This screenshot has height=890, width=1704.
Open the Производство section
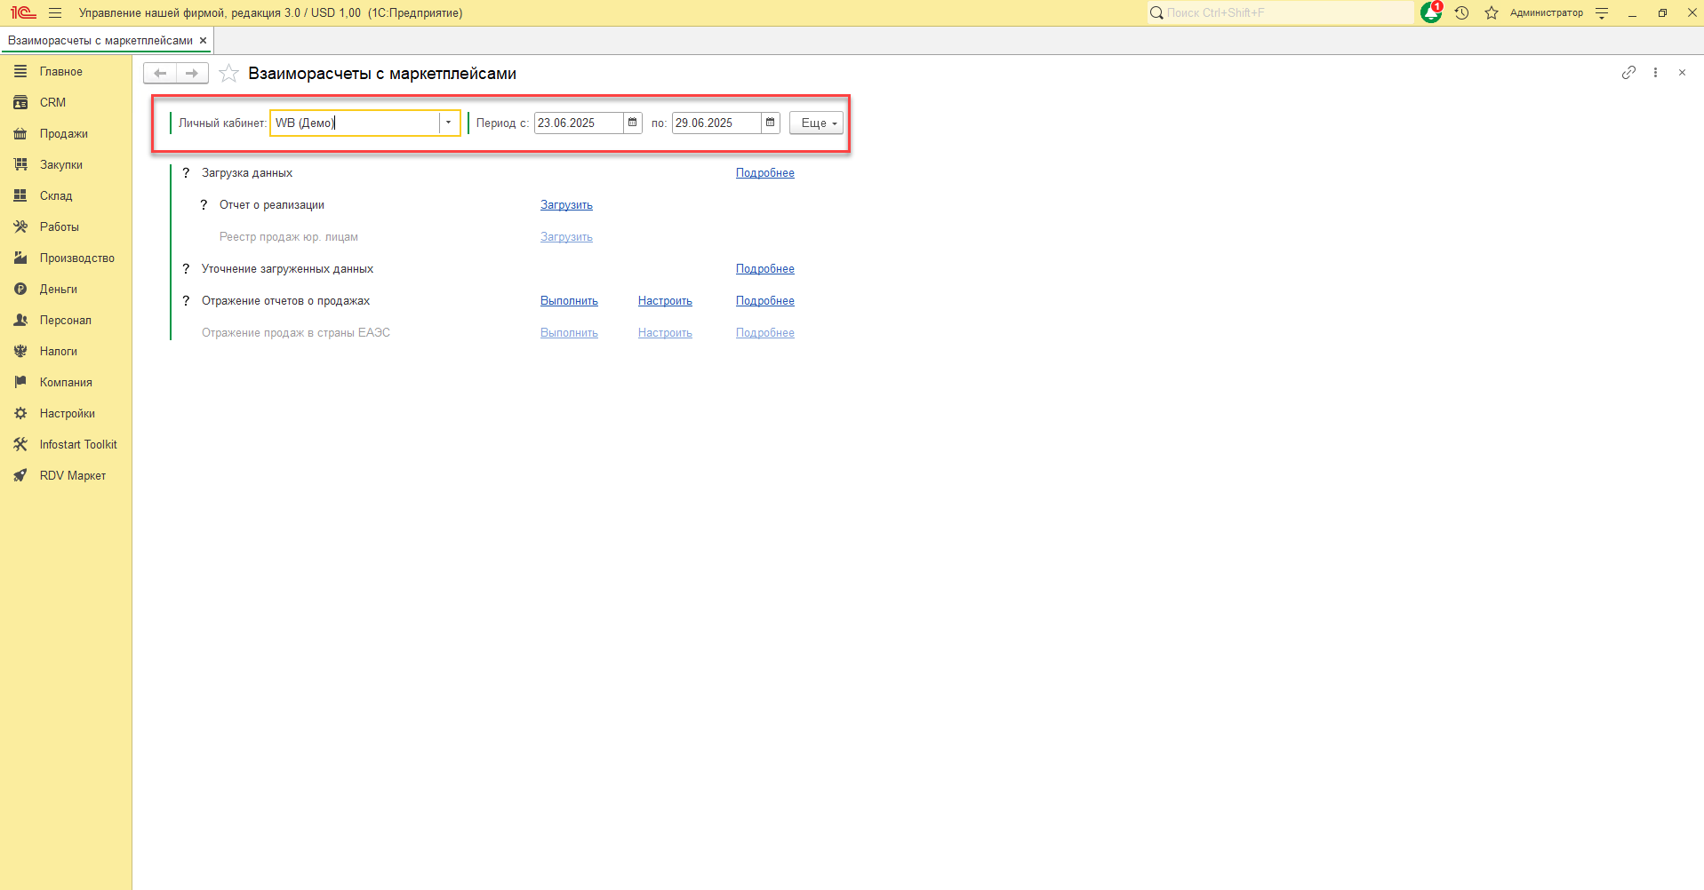[66, 258]
